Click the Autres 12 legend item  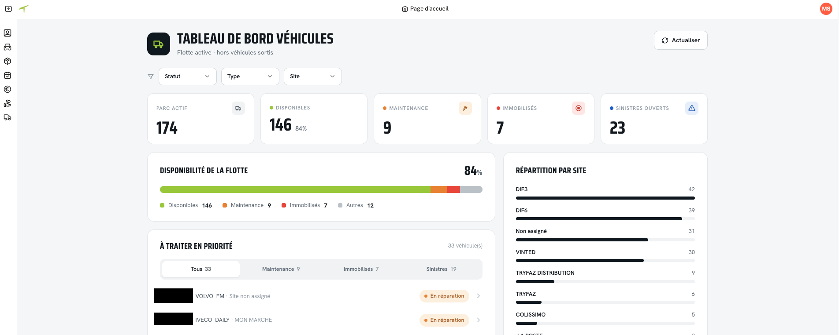click(356, 205)
